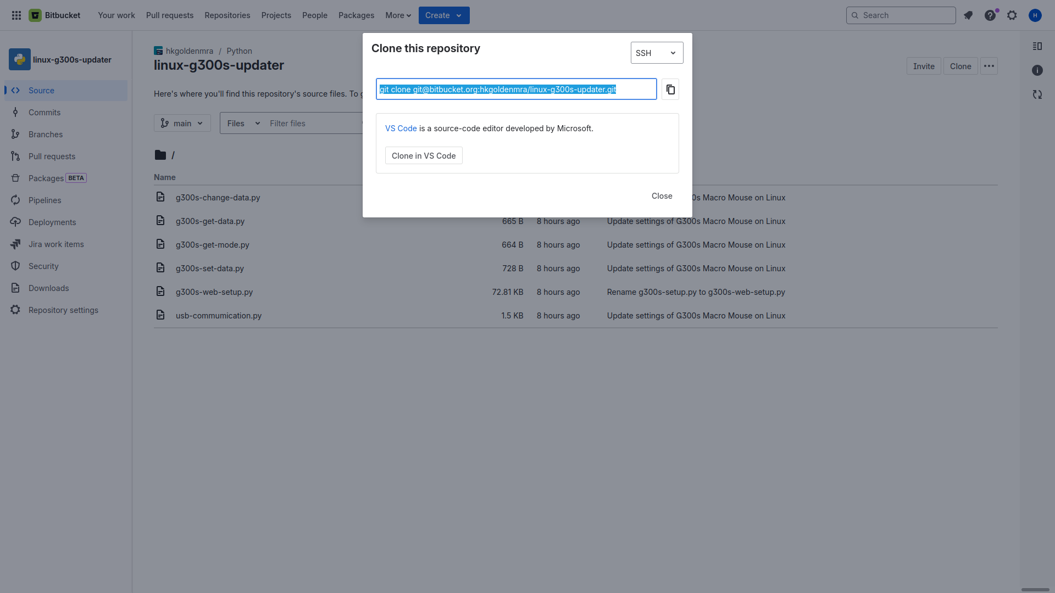Click the Name column header
This screenshot has height=593, width=1055.
coord(165,177)
